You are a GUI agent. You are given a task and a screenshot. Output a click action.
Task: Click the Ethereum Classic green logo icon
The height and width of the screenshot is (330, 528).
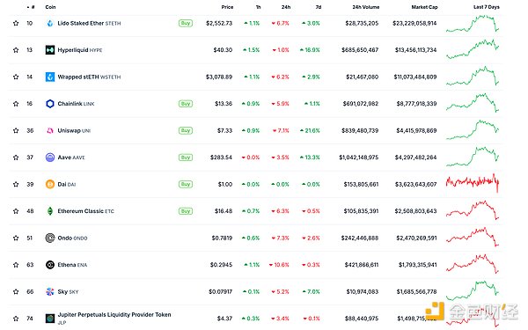point(50,211)
